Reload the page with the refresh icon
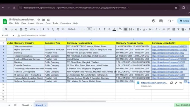 pos(14,8)
